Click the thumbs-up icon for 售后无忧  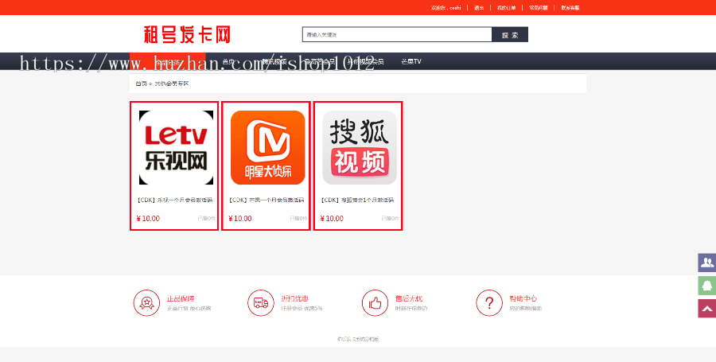pos(375,302)
